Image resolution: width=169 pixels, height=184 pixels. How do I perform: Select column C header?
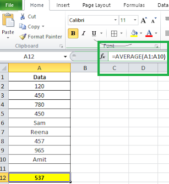click(x=114, y=68)
